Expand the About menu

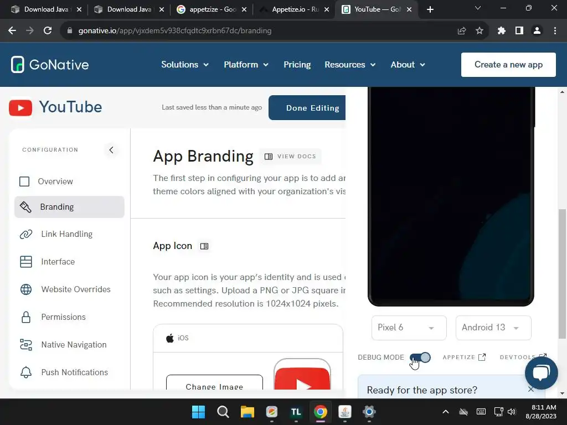(408, 65)
